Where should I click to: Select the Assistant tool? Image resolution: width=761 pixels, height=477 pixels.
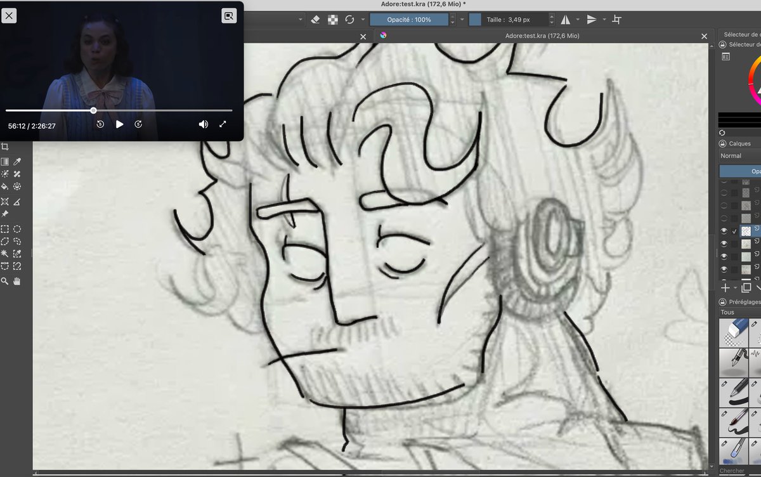[5, 202]
